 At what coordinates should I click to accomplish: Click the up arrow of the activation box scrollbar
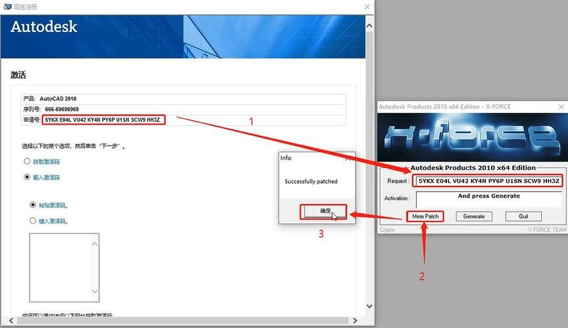click(x=94, y=244)
